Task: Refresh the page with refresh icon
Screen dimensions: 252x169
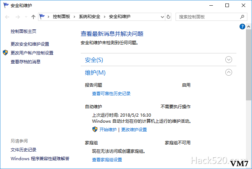Action: click(168, 17)
